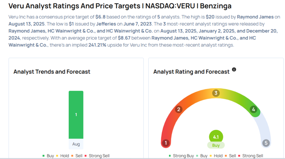Toggle Strong Sell in Analyst Trends legend
Screen dimensions: 285x159
coord(98,156)
